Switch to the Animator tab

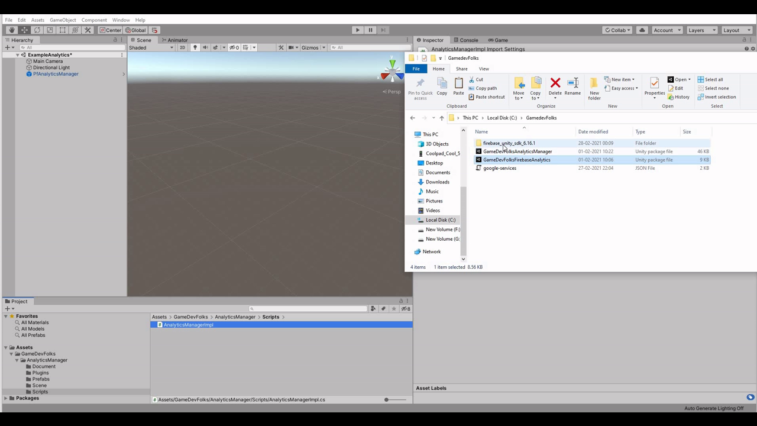coord(174,40)
